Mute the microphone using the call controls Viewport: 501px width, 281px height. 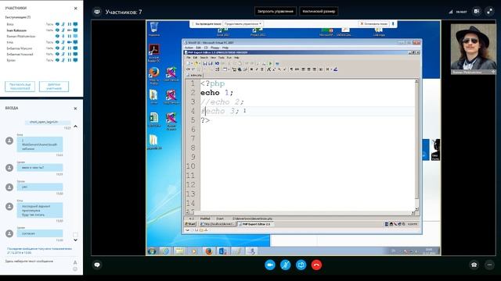tap(285, 265)
